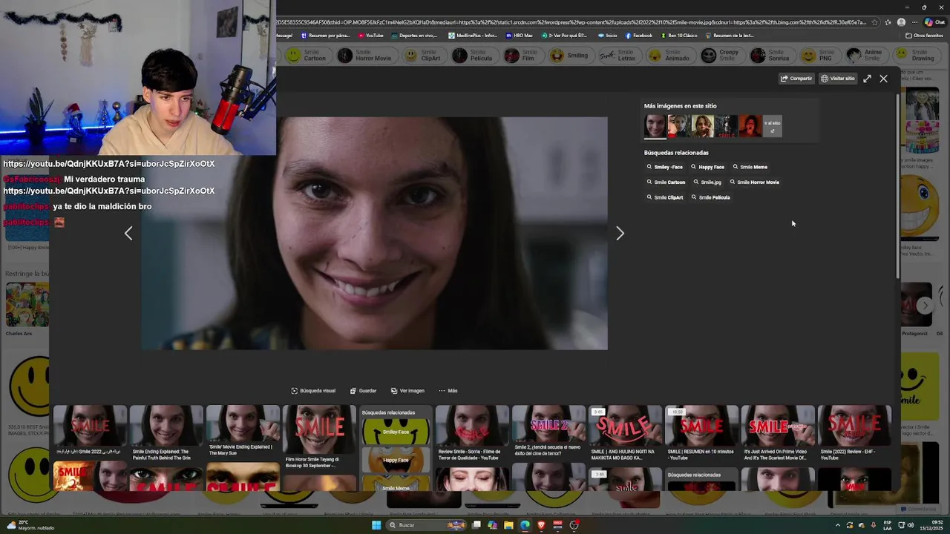Click Ver imagen below the picture
This screenshot has height=534, width=950.
click(x=407, y=390)
